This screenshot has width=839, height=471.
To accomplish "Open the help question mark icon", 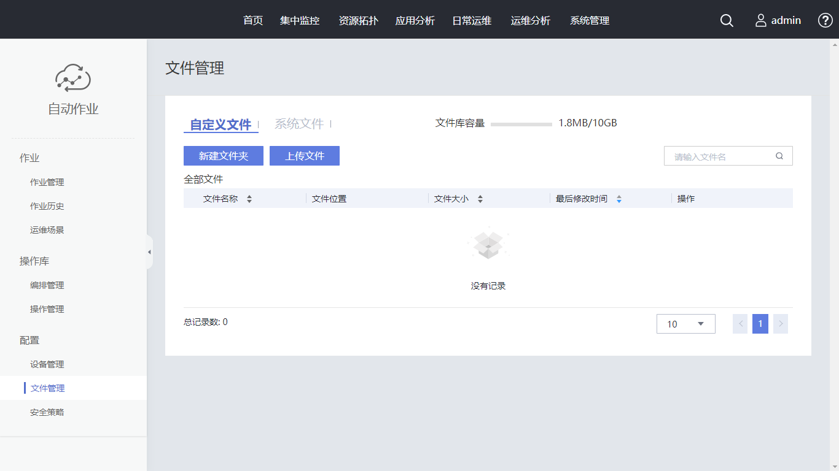I will coord(825,20).
